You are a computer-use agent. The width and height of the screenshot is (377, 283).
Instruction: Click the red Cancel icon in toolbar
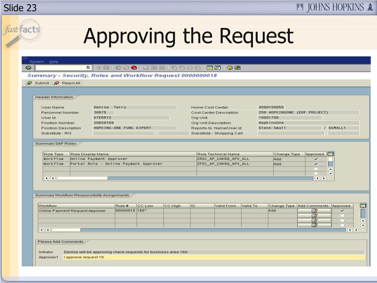(134, 68)
